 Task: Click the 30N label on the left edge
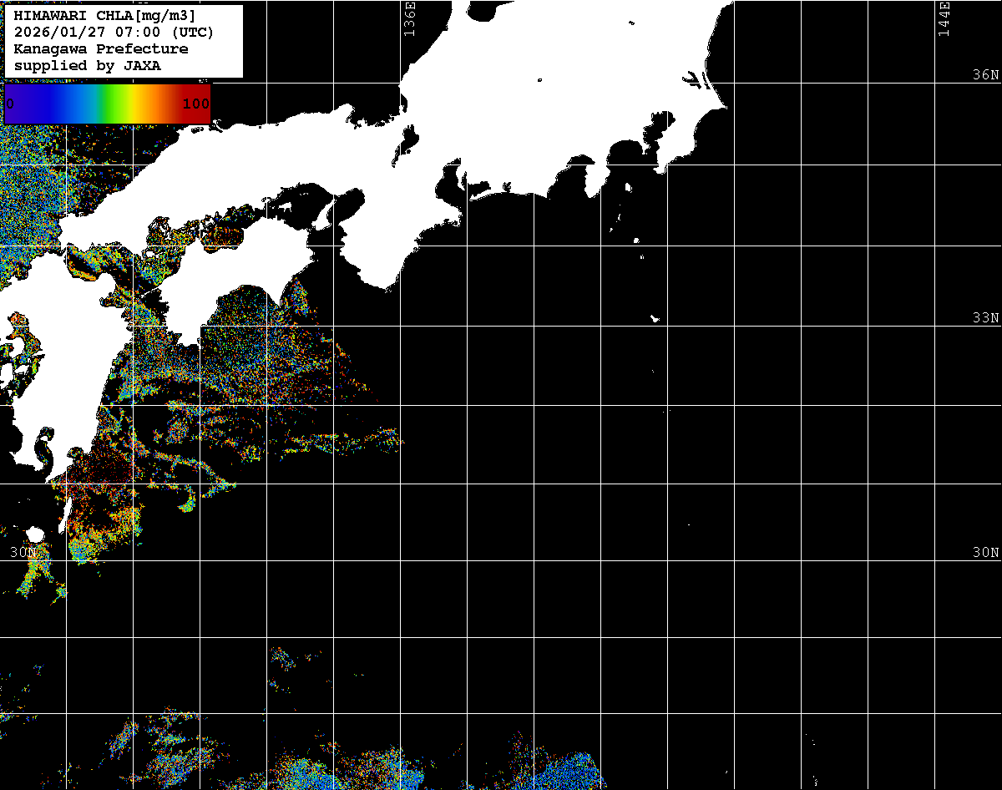click(24, 553)
